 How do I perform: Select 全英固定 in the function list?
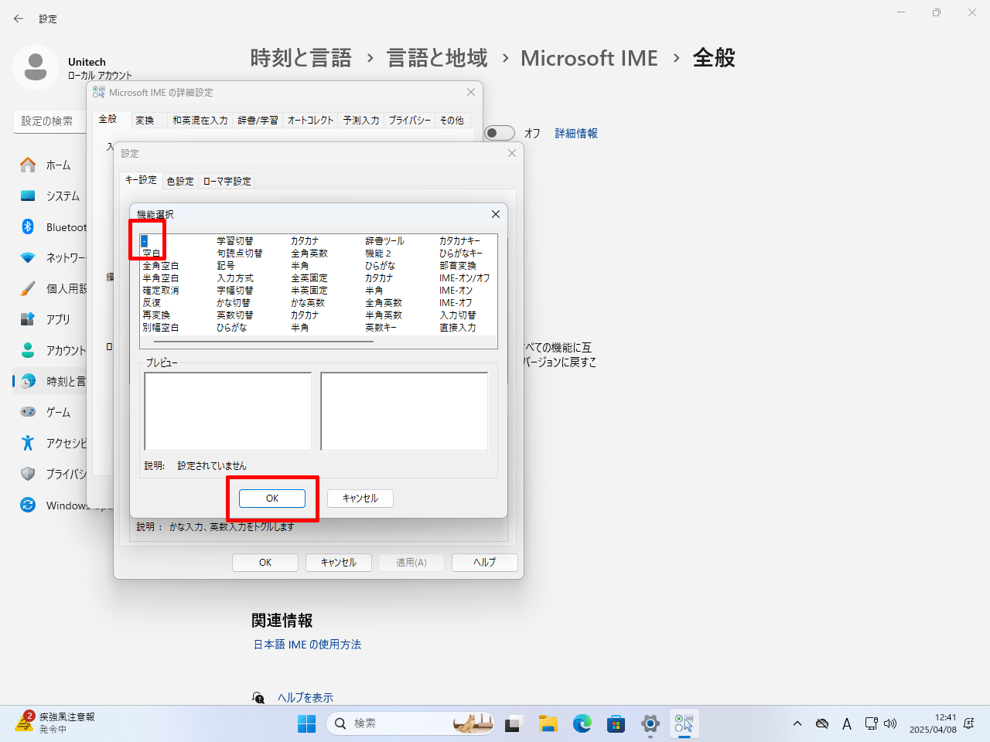[x=309, y=278]
